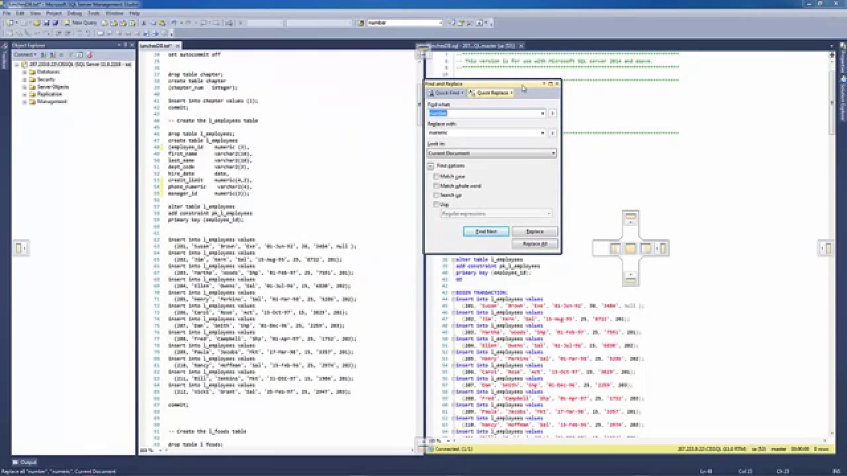847x476 pixels.
Task: Open the Edit menu
Action: 21,13
